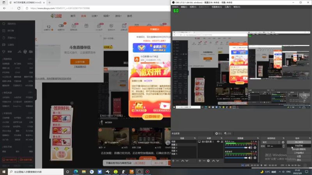Adjust the desktop audio volume slider
The image size is (312, 175).
[x=236, y=158]
